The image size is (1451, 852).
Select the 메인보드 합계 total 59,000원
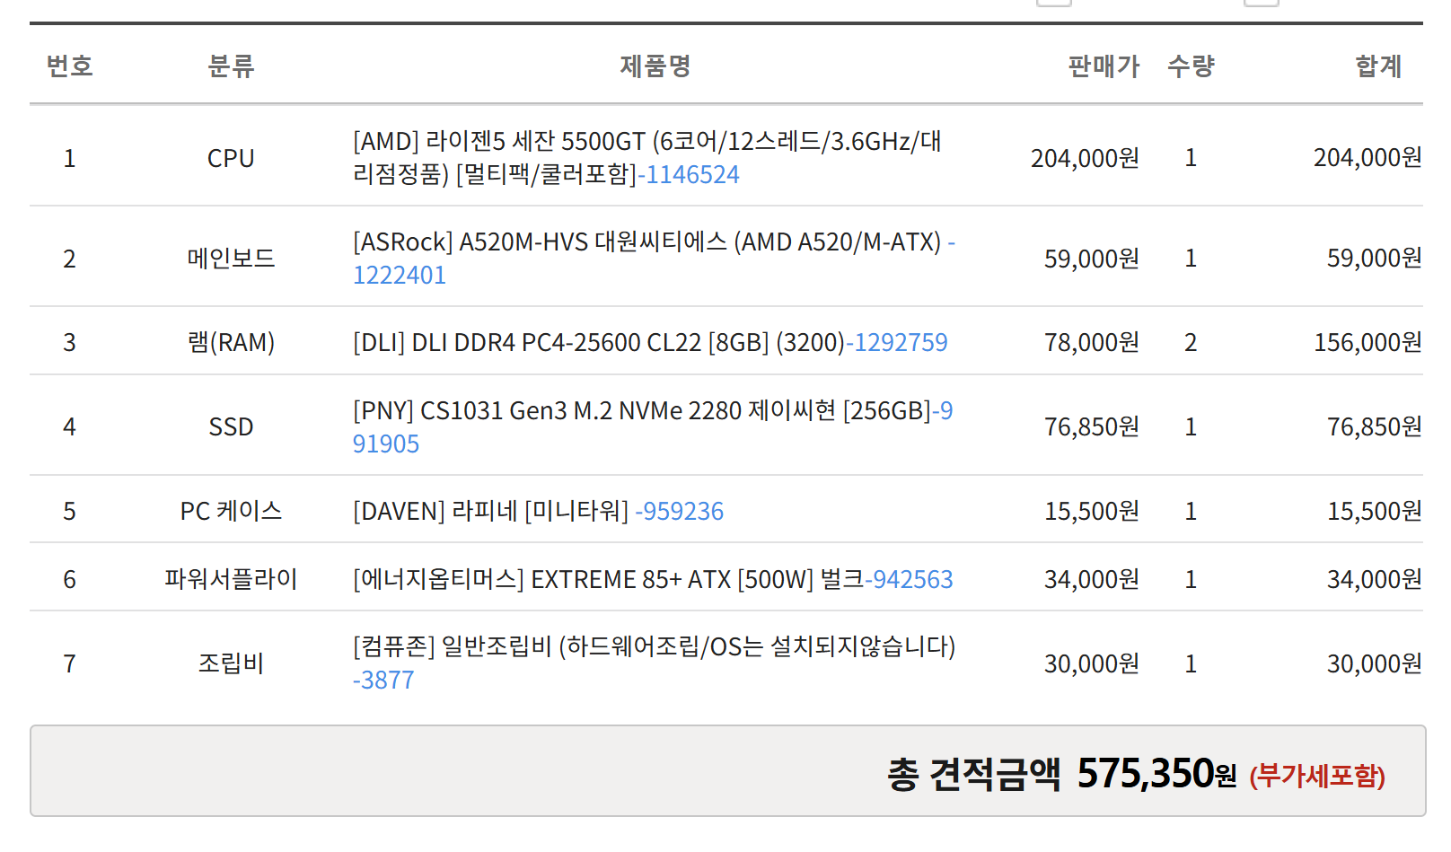pyautogui.click(x=1375, y=259)
